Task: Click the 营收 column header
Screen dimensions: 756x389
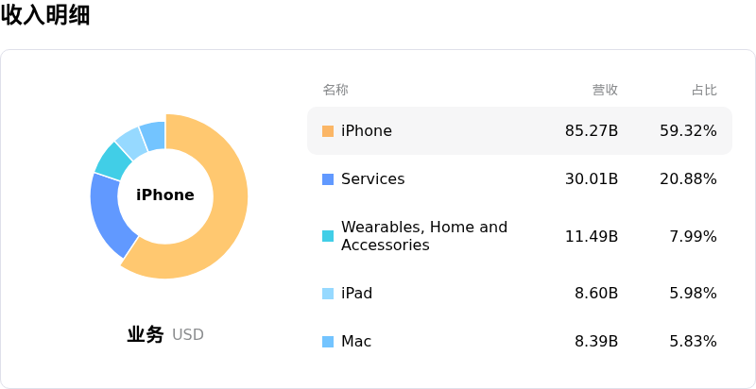Action: click(x=605, y=90)
